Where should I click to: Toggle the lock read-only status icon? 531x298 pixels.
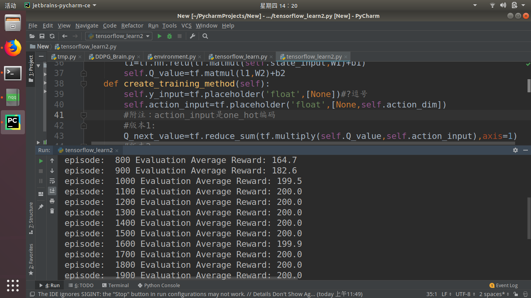click(x=516, y=294)
